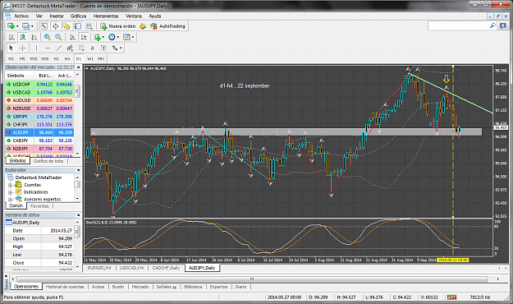Image resolution: width=513 pixels, height=304 pixels.
Task: Click the search input field
Action: point(458,25)
